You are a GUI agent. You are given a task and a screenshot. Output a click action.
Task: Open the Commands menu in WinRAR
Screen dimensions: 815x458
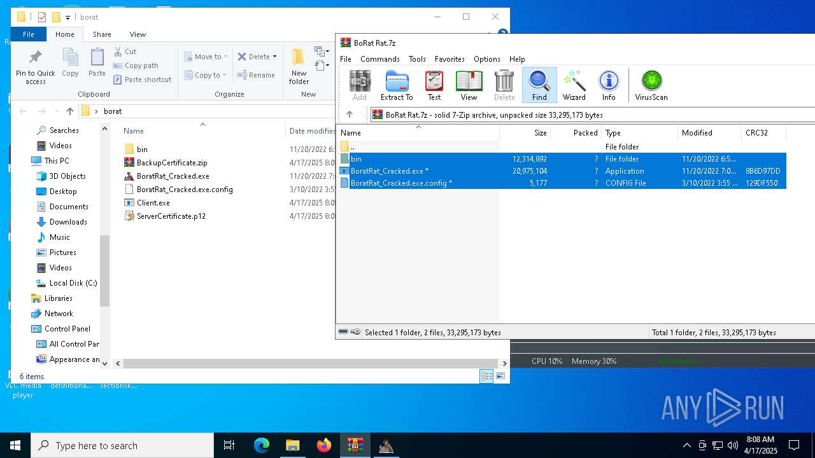(x=380, y=59)
